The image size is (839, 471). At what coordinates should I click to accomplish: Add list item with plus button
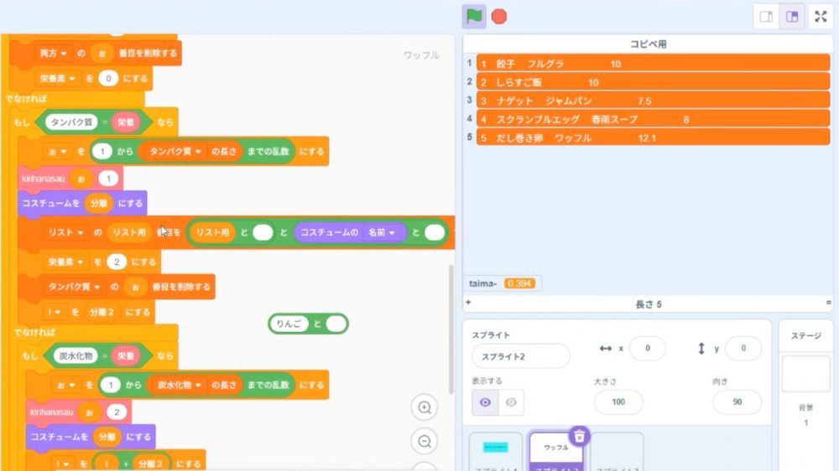pyautogui.click(x=468, y=303)
